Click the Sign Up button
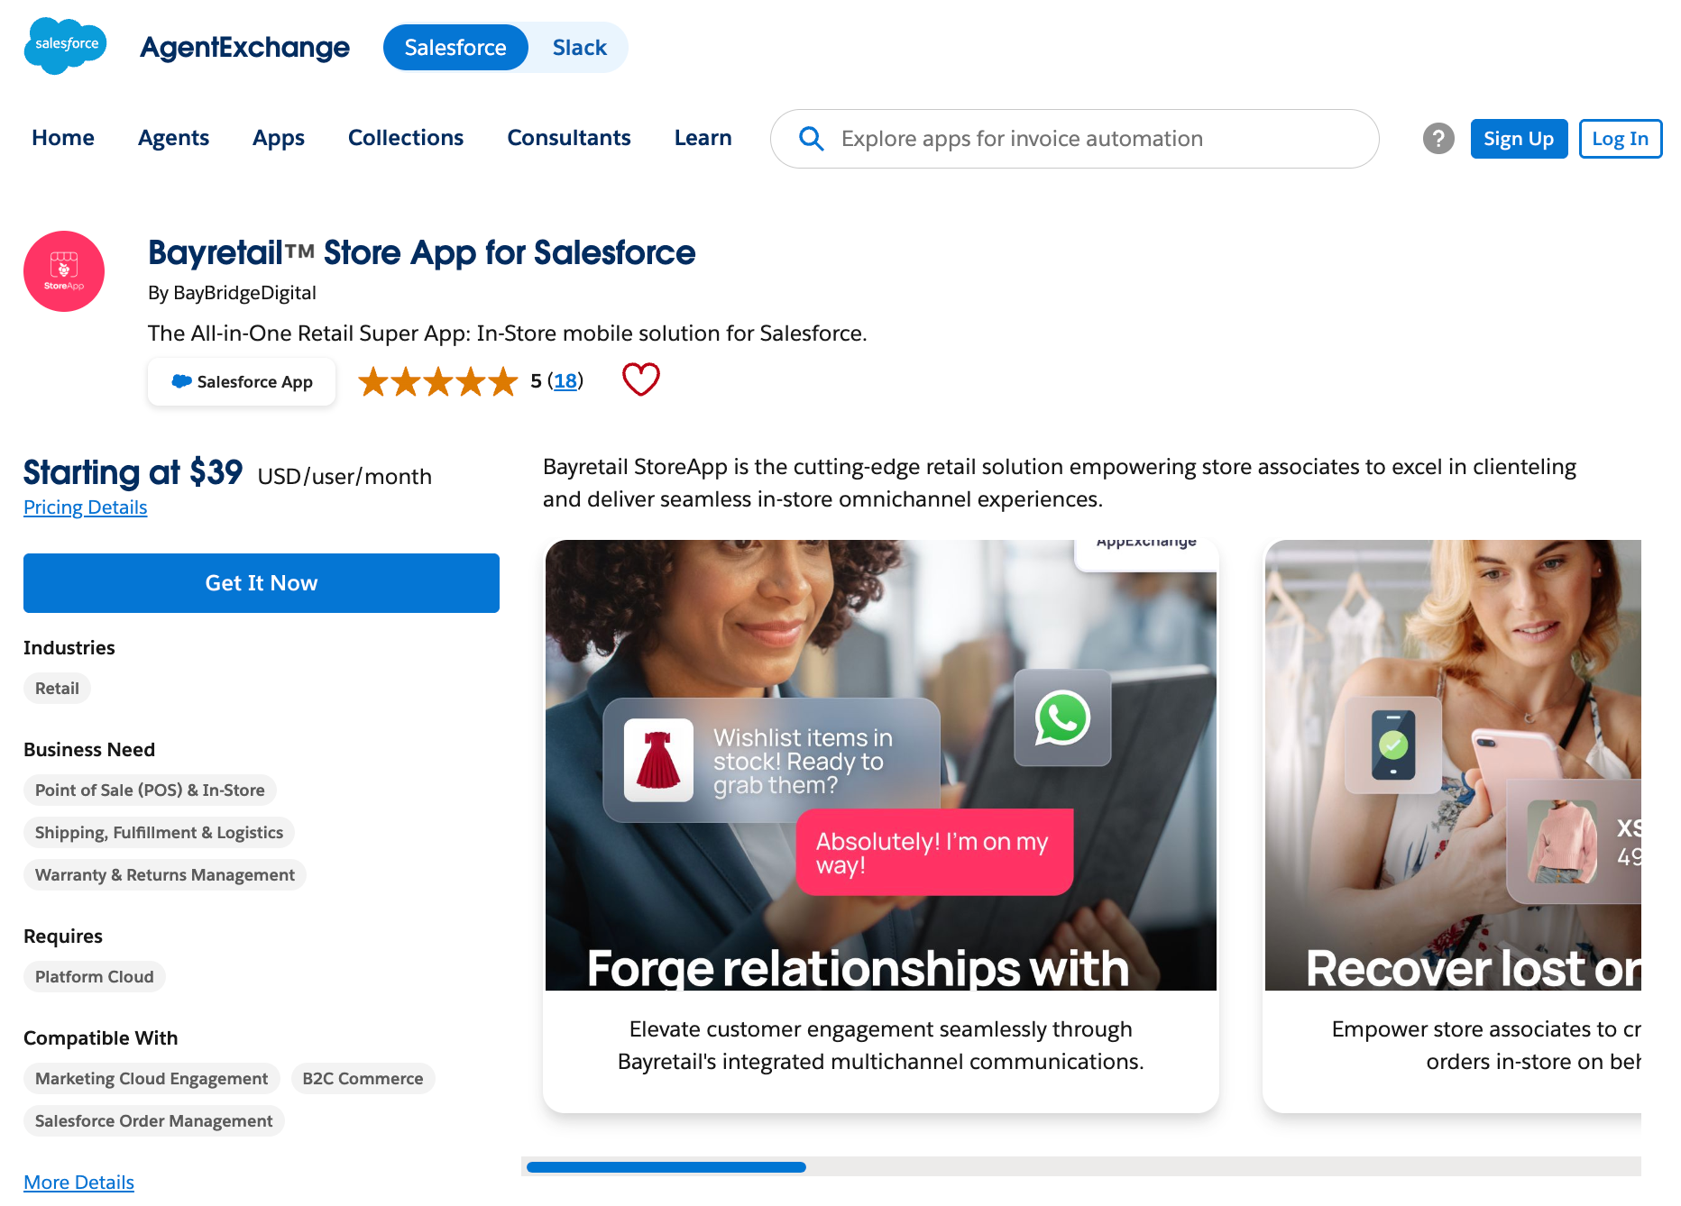 click(x=1519, y=139)
